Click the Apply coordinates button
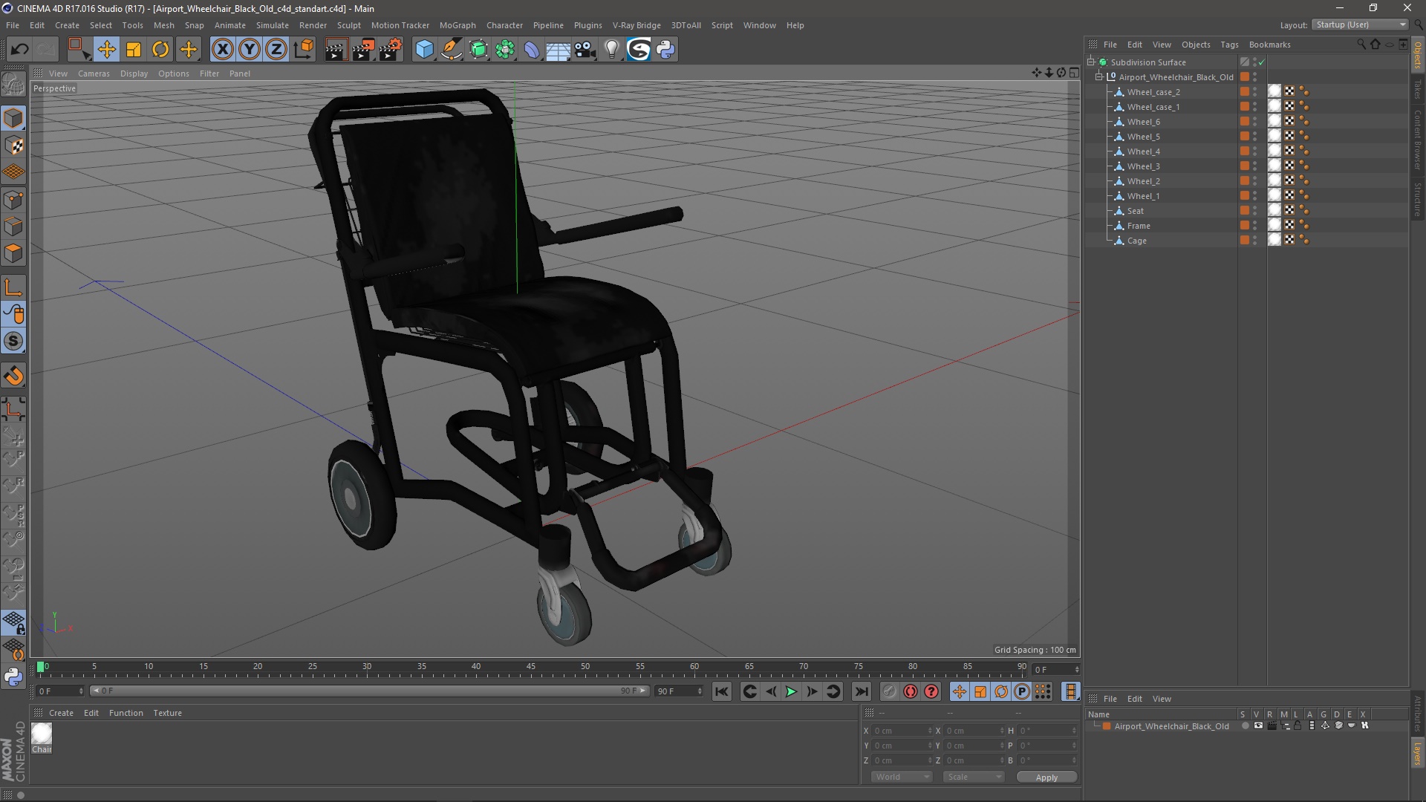 click(1046, 777)
